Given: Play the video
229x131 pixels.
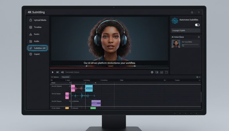Looking at the screenshot, I should (x=53, y=72).
